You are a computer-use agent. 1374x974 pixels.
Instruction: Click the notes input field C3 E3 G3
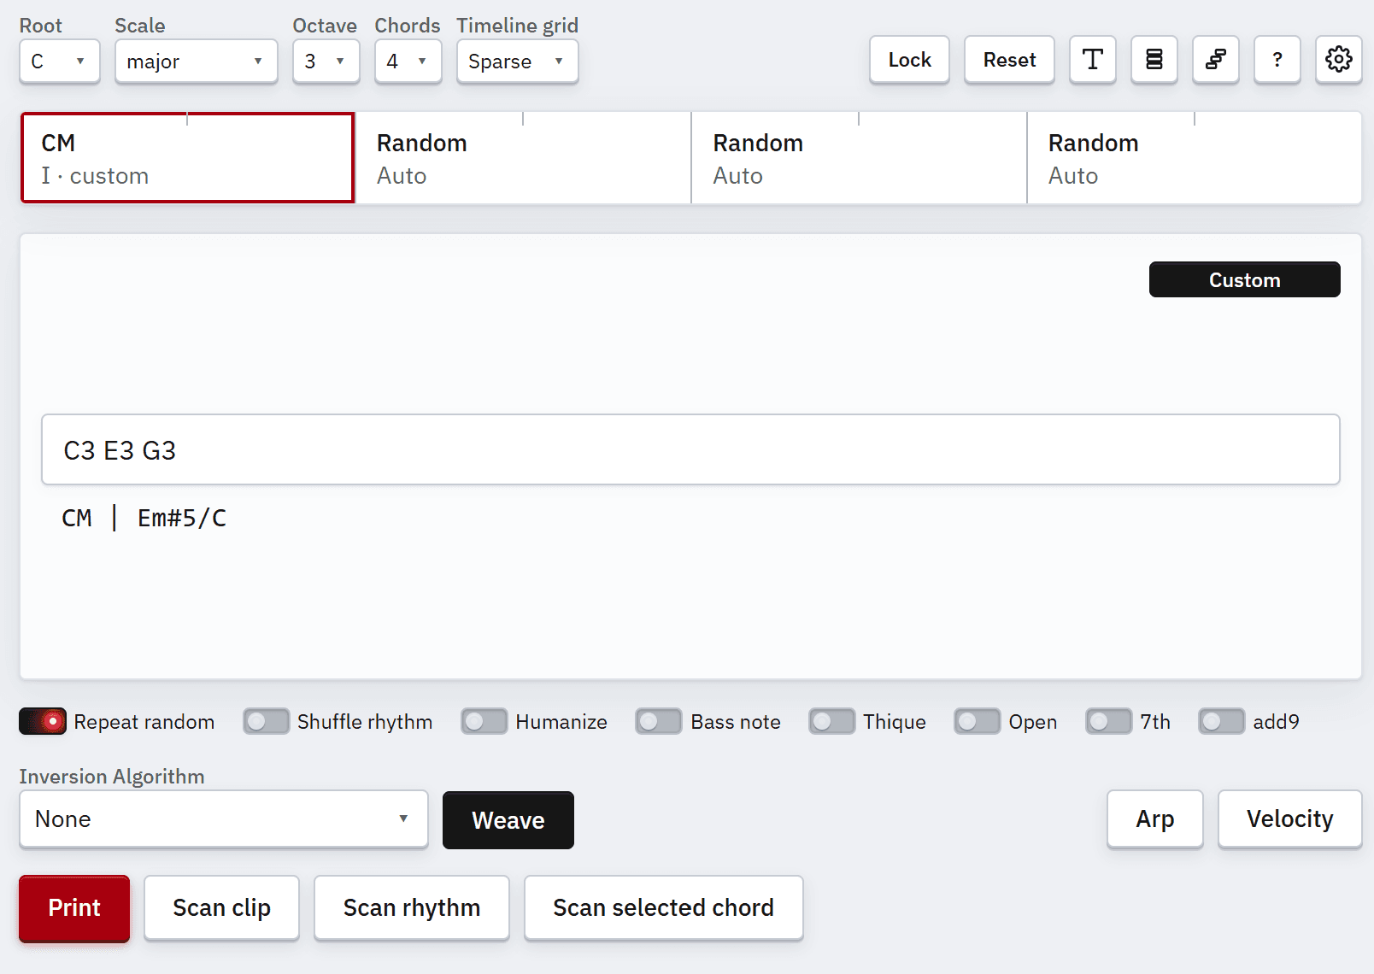tap(690, 450)
